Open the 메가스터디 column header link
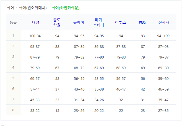The image size is (186, 126). coord(98,22)
